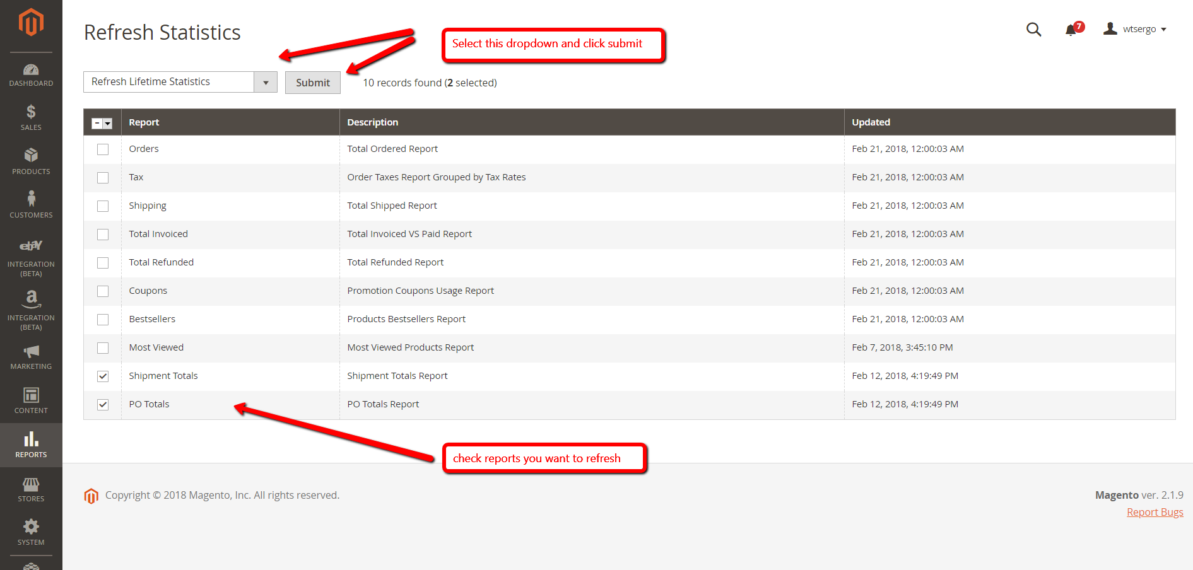Image resolution: width=1193 pixels, height=570 pixels.
Task: Click the Report Bugs link
Action: click(1155, 512)
